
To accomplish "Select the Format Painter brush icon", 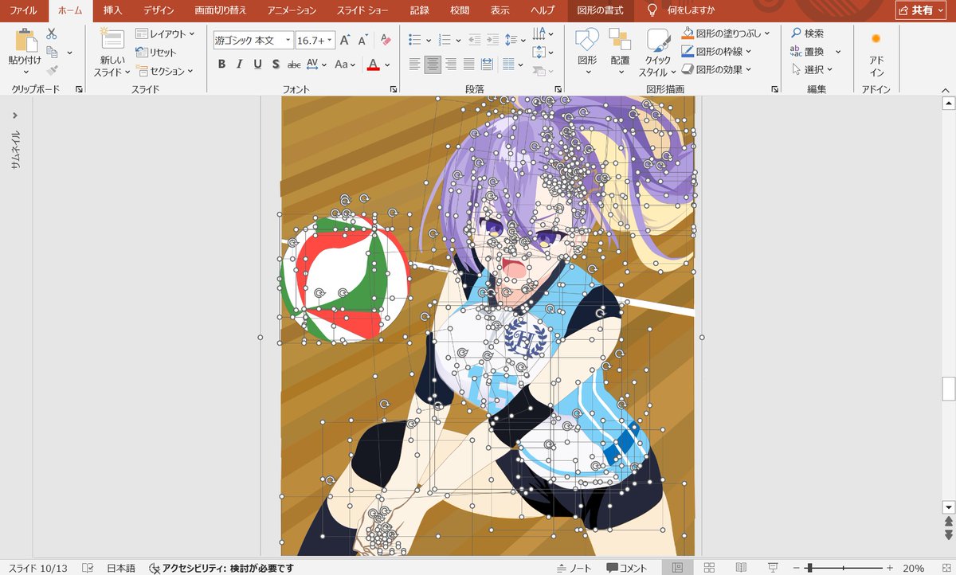I will pos(52,71).
